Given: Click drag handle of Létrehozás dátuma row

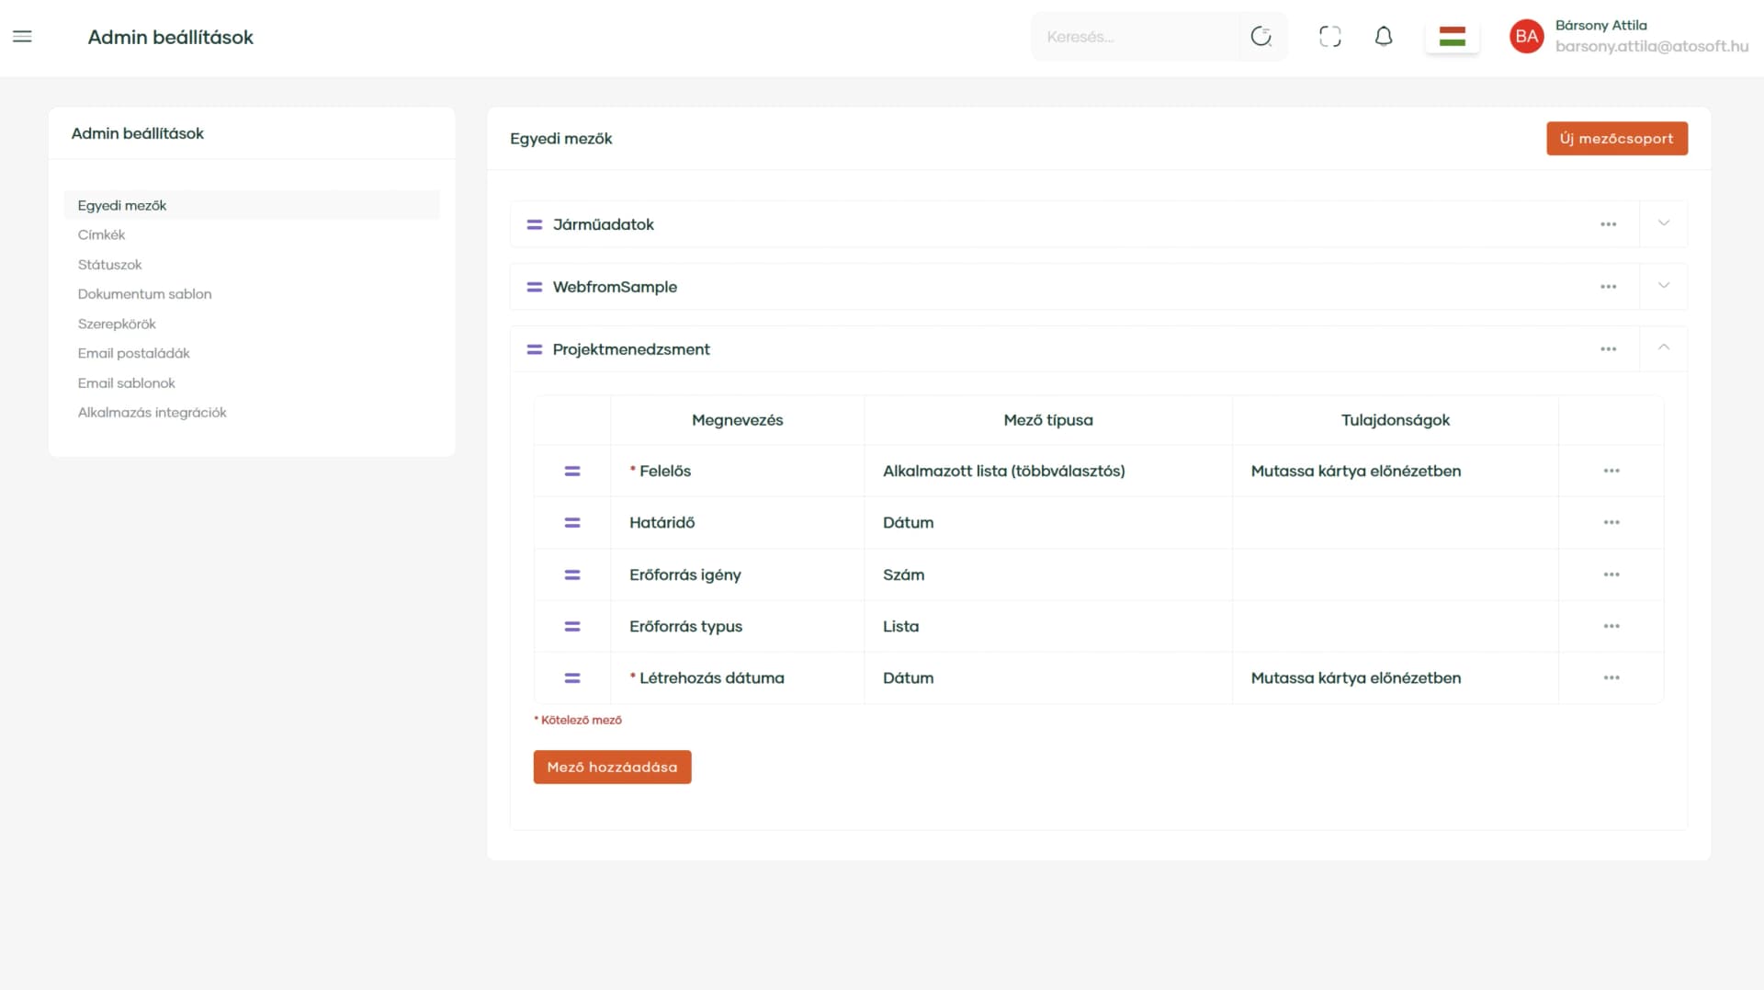Looking at the screenshot, I should coord(571,677).
